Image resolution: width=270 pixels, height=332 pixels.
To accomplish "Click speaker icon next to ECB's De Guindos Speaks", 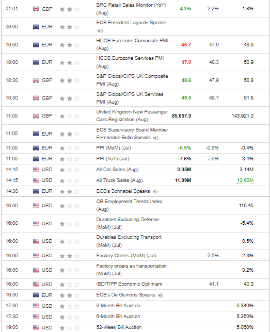I will [x=161, y=295].
